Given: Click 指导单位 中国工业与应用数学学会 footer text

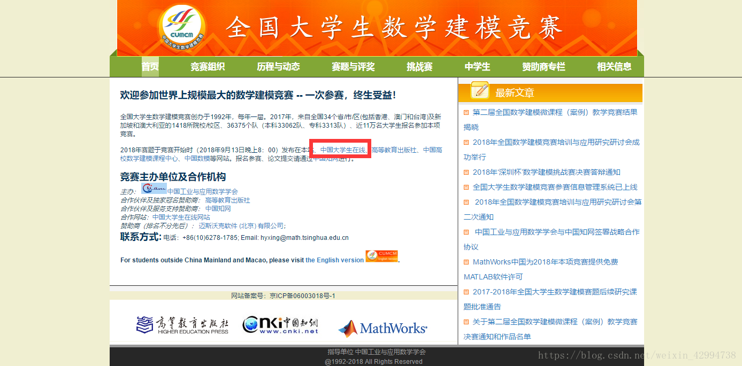Looking at the screenshot, I should tap(377, 352).
